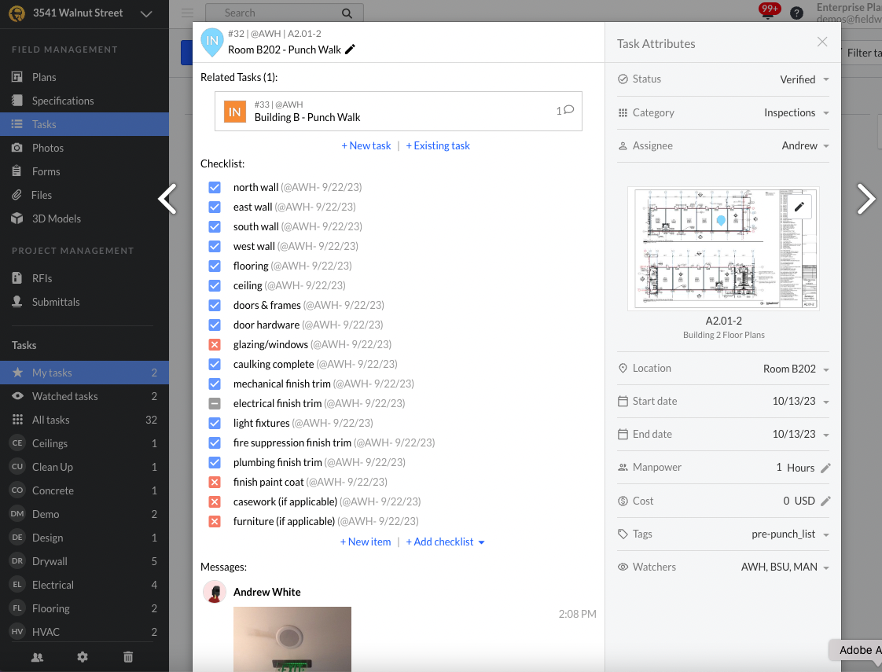This screenshot has width=882, height=672.
Task: Click the + New item link
Action: [x=366, y=542]
